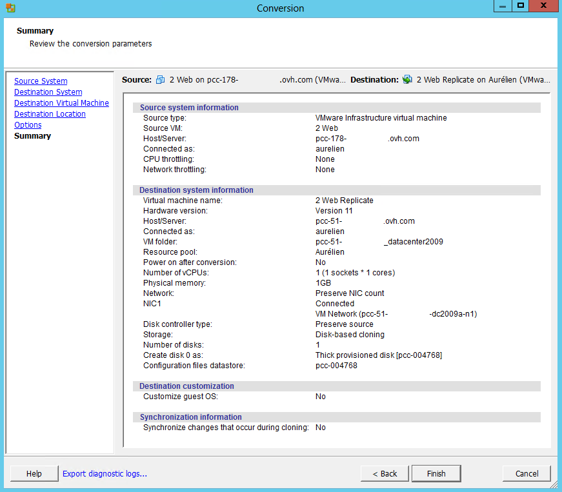Click the Synchronization information section header
The height and width of the screenshot is (492, 562).
[x=190, y=417]
